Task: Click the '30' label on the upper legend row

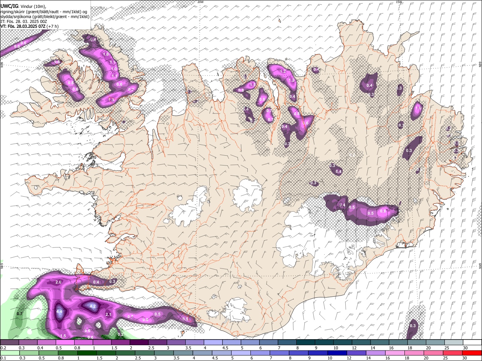Action: pyautogui.click(x=465, y=348)
